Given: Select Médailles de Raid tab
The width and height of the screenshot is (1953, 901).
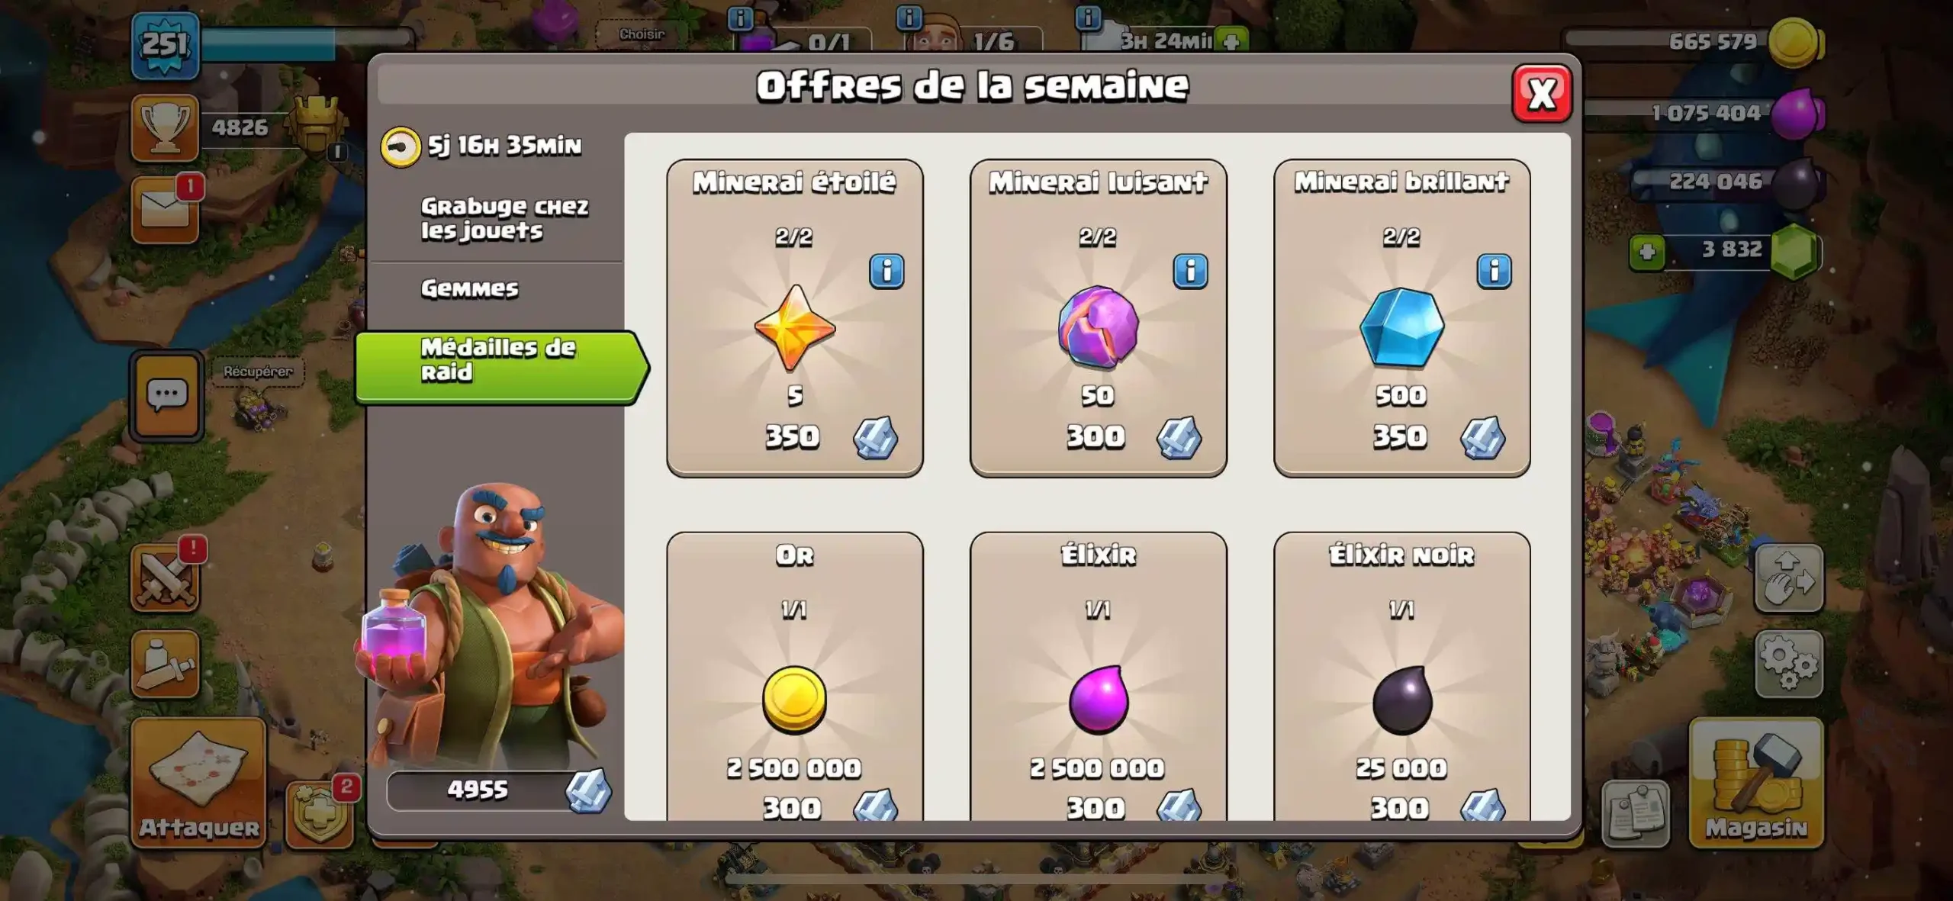Looking at the screenshot, I should [x=501, y=367].
